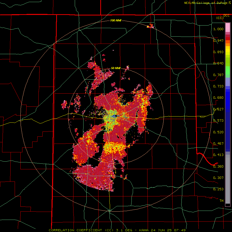Select the 0.573 legend value

[218, 120]
